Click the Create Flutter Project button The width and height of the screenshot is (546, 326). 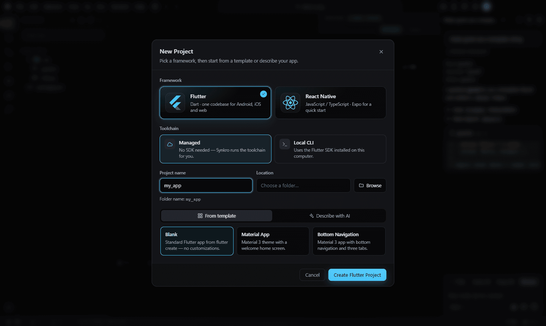tap(357, 275)
